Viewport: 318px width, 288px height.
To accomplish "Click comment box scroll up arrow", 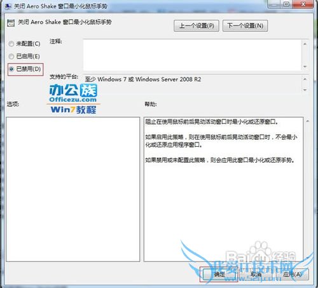I will (x=305, y=44).
